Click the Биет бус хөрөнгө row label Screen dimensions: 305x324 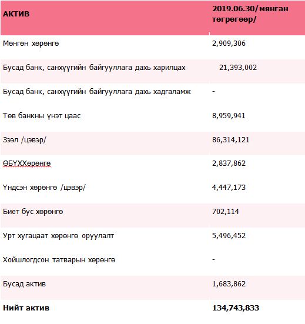(33, 212)
